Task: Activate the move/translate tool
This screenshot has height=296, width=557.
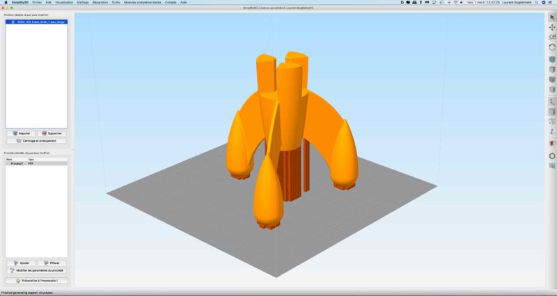Action: pyautogui.click(x=552, y=26)
